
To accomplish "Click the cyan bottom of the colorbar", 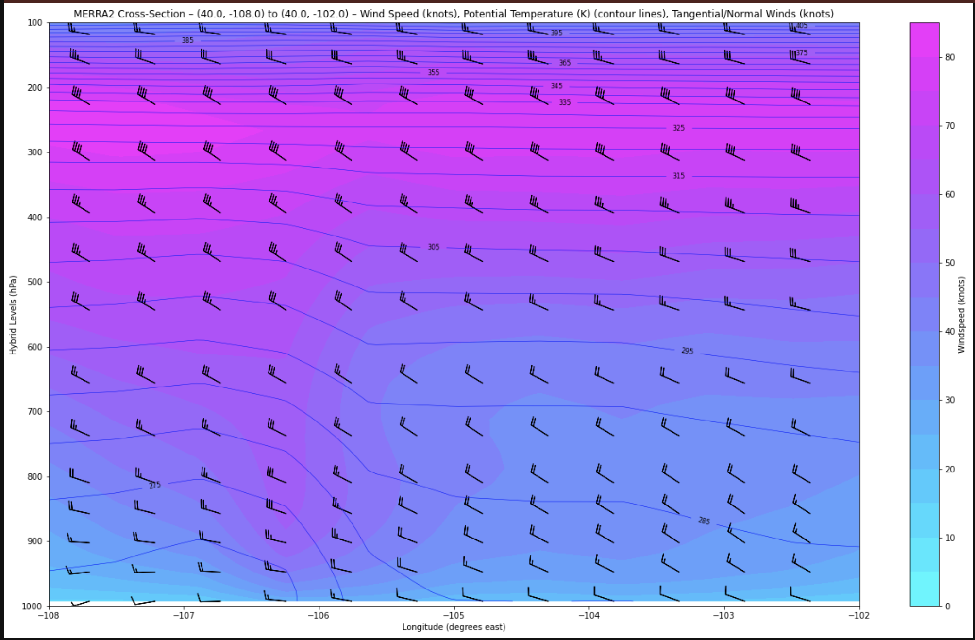I will tap(925, 589).
